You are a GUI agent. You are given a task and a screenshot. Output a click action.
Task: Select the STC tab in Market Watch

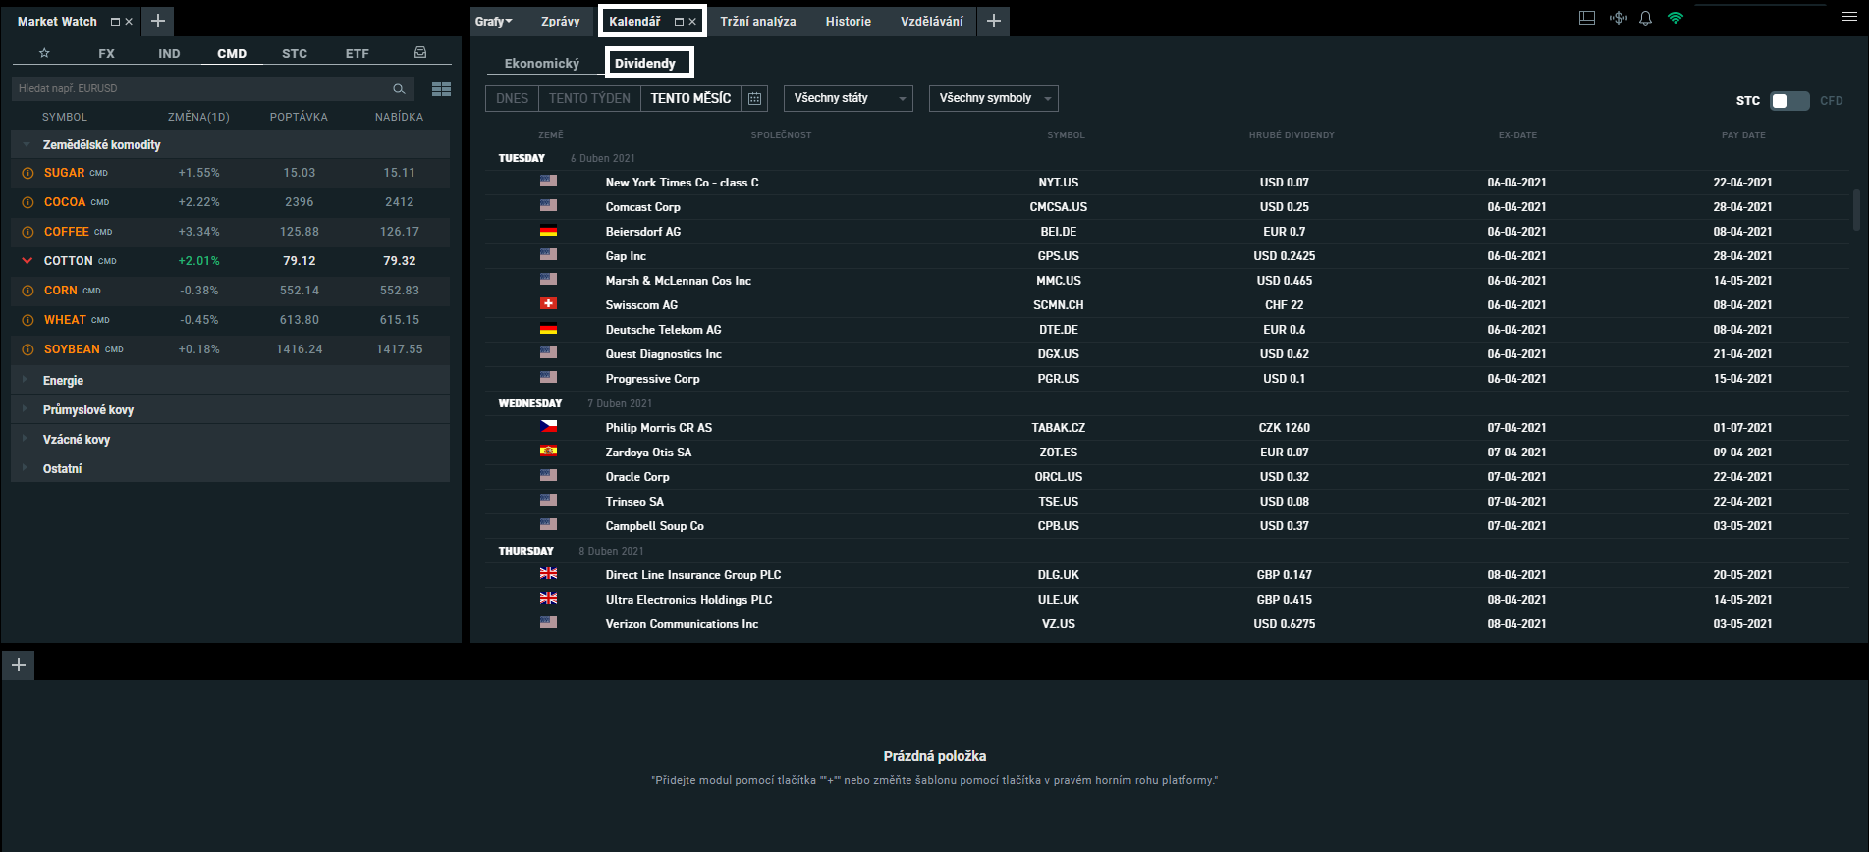click(x=295, y=54)
